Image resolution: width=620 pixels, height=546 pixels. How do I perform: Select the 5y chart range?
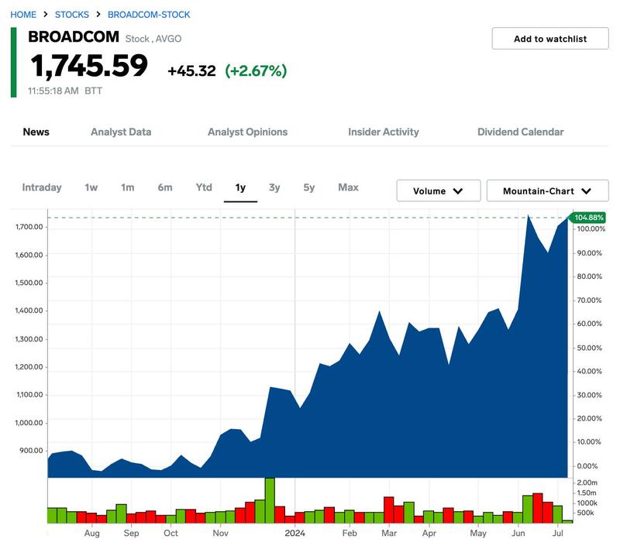click(308, 187)
